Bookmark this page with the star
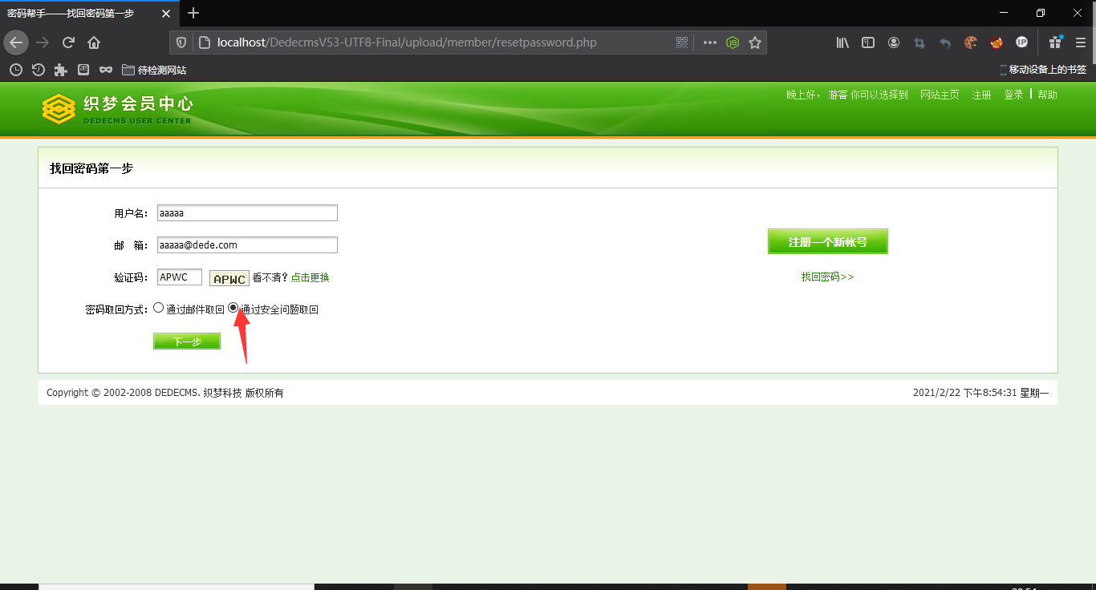The image size is (1096, 590). pos(755,42)
